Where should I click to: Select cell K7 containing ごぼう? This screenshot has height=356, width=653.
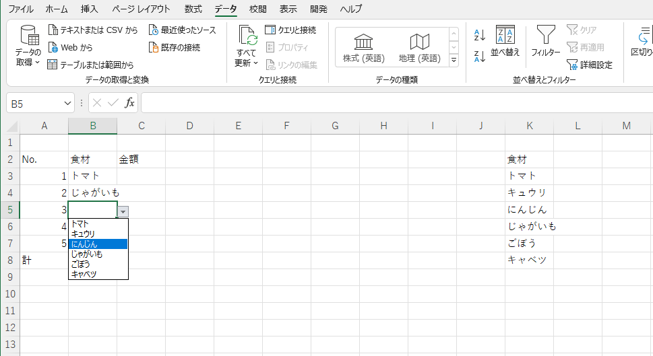[x=529, y=244]
